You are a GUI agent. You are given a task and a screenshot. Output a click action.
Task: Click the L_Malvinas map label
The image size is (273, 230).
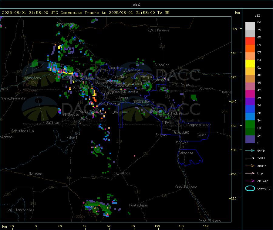(x=120, y=112)
